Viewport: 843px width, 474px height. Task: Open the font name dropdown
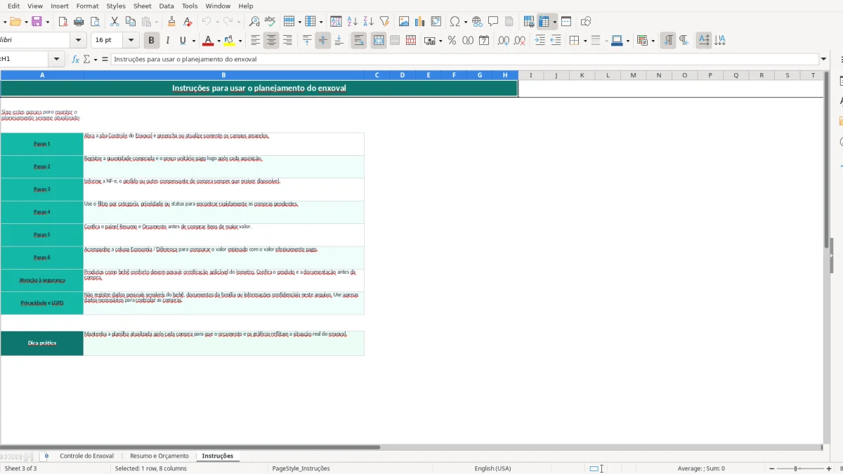coord(79,41)
